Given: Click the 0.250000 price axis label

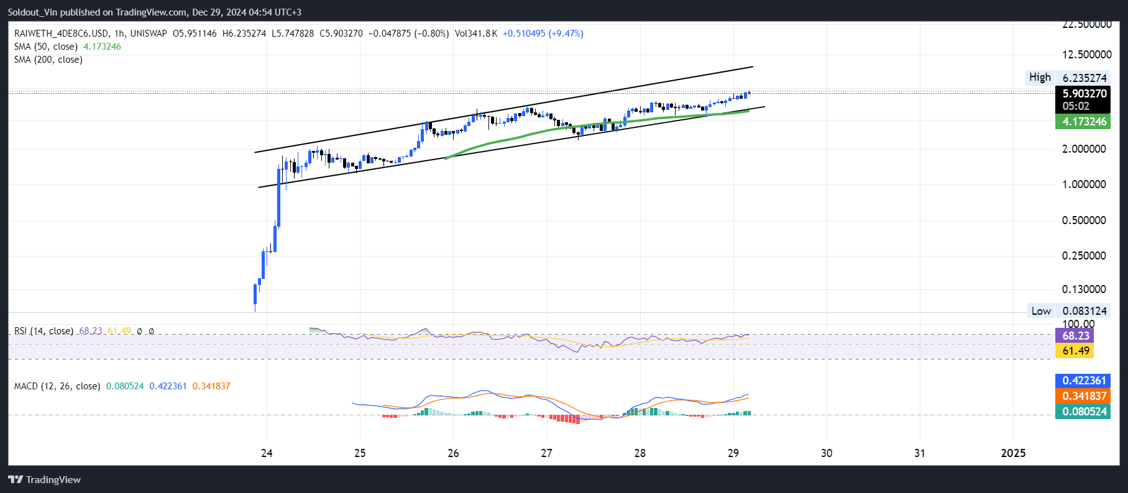Looking at the screenshot, I should pos(1084,256).
